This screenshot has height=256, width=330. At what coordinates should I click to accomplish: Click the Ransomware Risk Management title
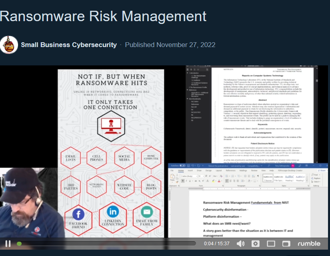click(103, 16)
